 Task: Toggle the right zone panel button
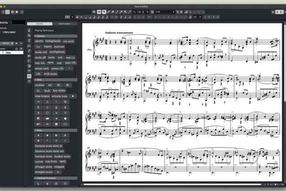(282, 12)
